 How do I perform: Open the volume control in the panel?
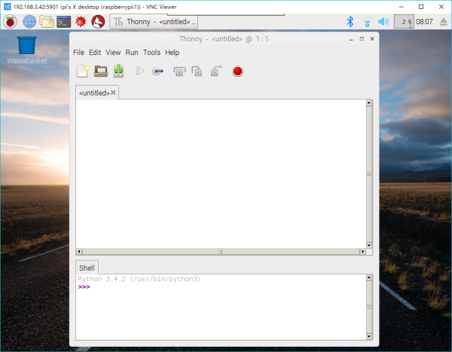pos(383,22)
